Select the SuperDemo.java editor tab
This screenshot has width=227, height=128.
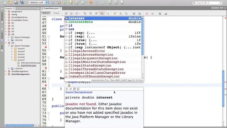point(51,9)
